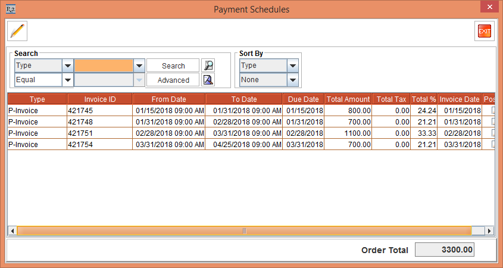Sort by the Invoice ID column header
Screen dimensions: 503x268
click(x=100, y=99)
